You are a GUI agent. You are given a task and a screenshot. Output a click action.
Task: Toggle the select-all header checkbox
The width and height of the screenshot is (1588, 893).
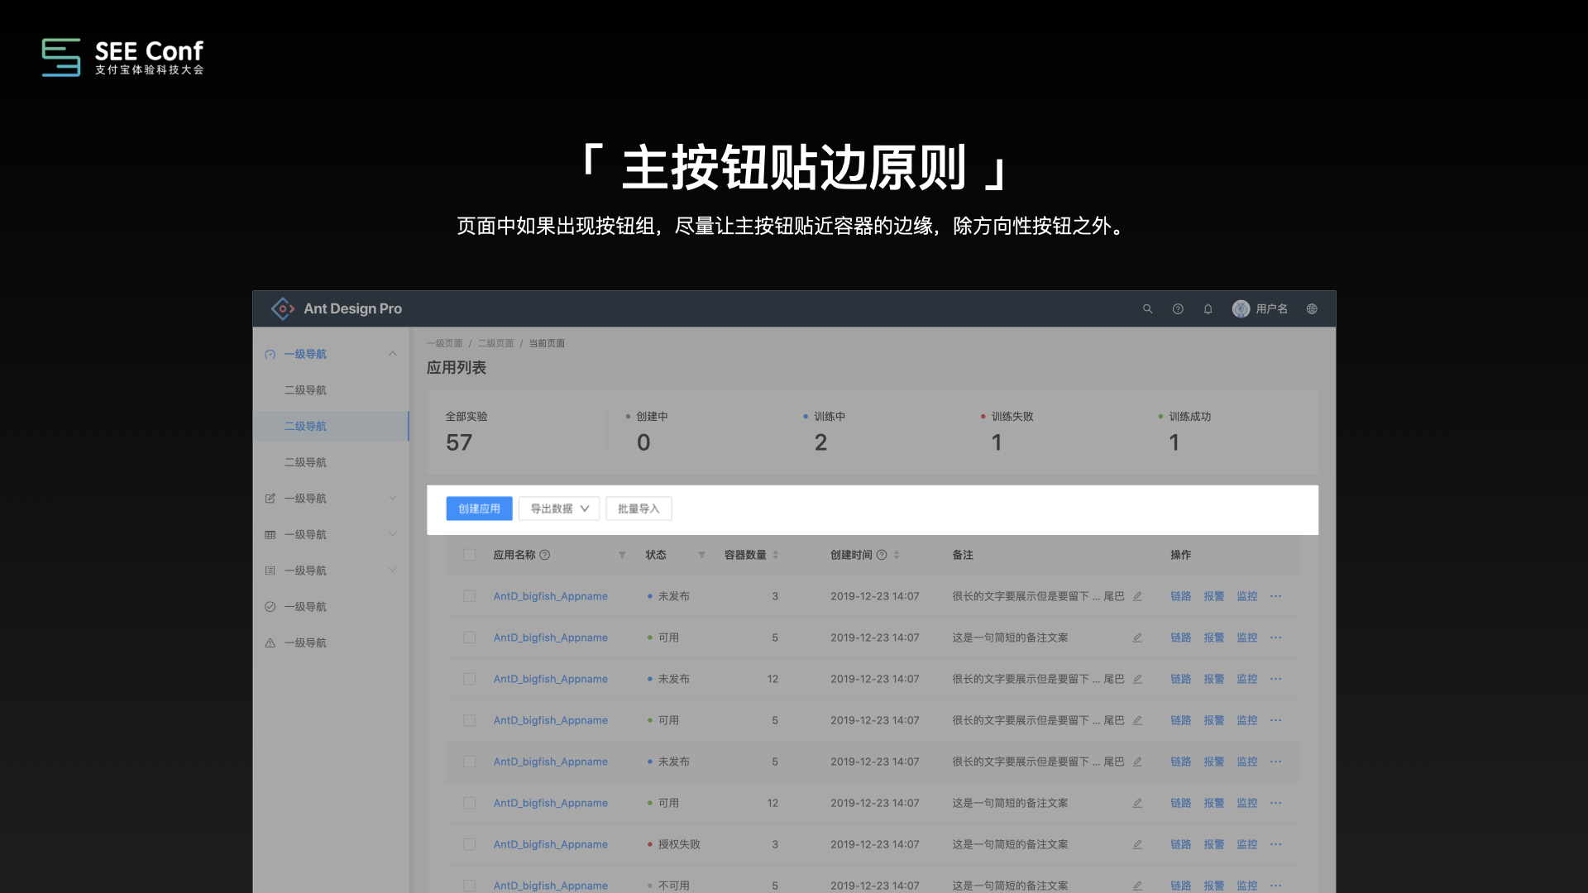(469, 555)
